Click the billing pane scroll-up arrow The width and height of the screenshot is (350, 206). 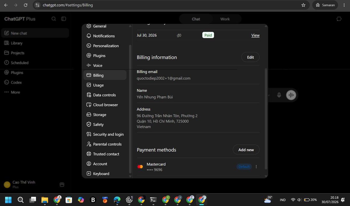(266, 26)
